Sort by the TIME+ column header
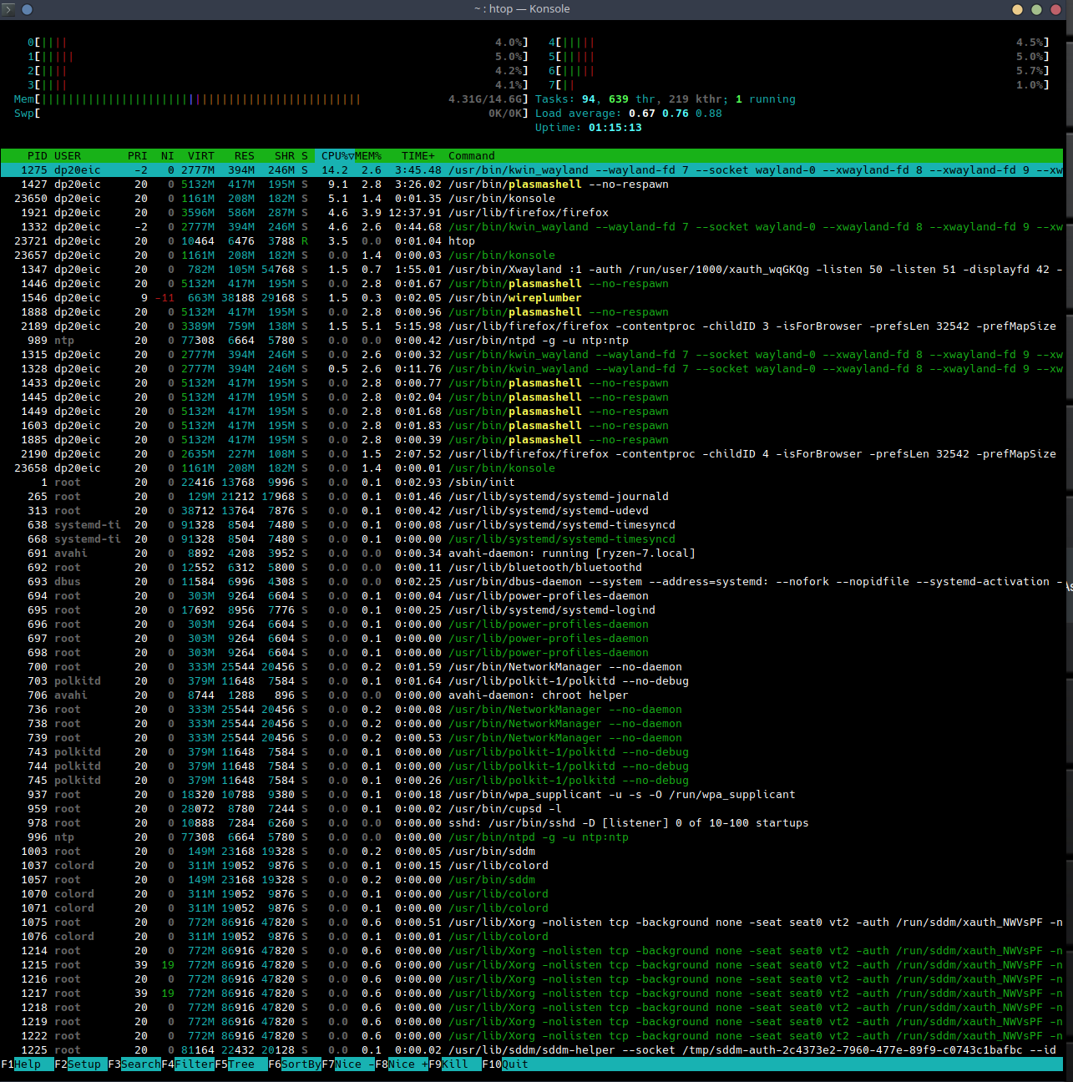The image size is (1073, 1082). (x=418, y=156)
